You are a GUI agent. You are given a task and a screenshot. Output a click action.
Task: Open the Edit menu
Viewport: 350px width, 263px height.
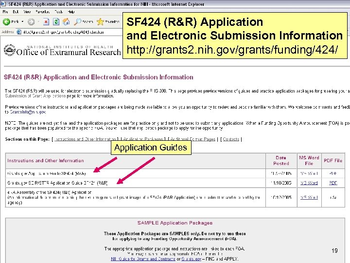tap(16, 12)
